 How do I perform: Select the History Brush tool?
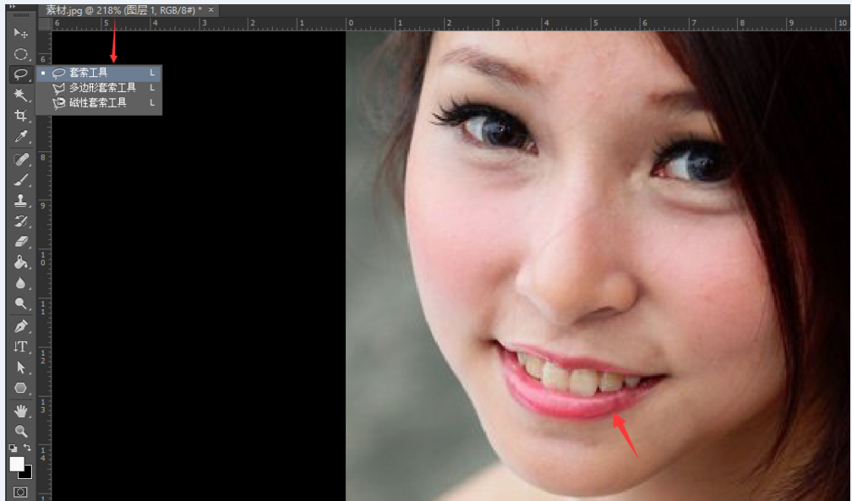[20, 221]
